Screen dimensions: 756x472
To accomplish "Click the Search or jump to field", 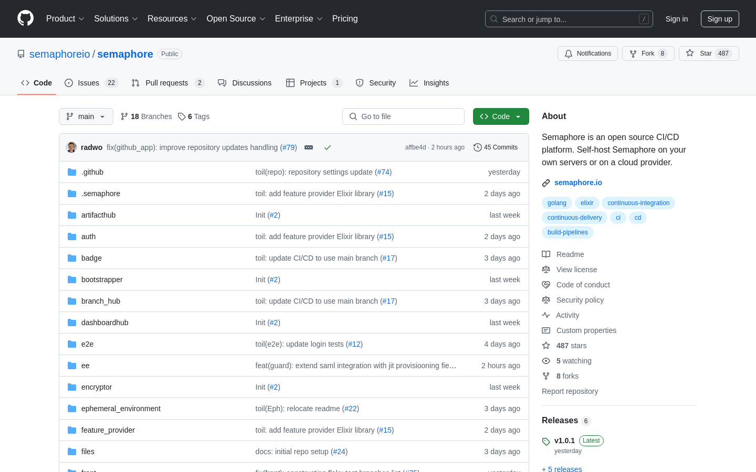I will [x=569, y=19].
